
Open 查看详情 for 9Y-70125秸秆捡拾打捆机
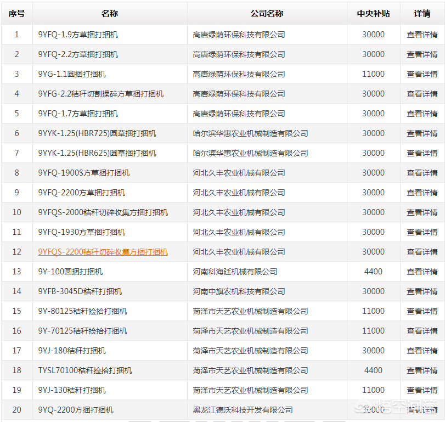(x=422, y=331)
